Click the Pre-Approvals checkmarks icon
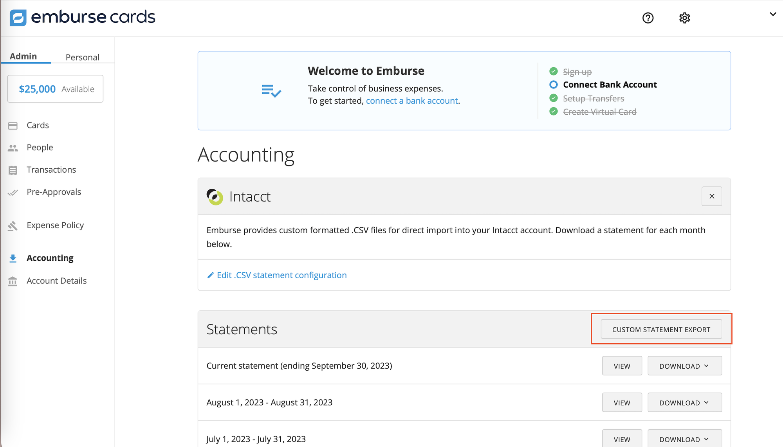Viewport: 783px width, 447px height. click(13, 192)
